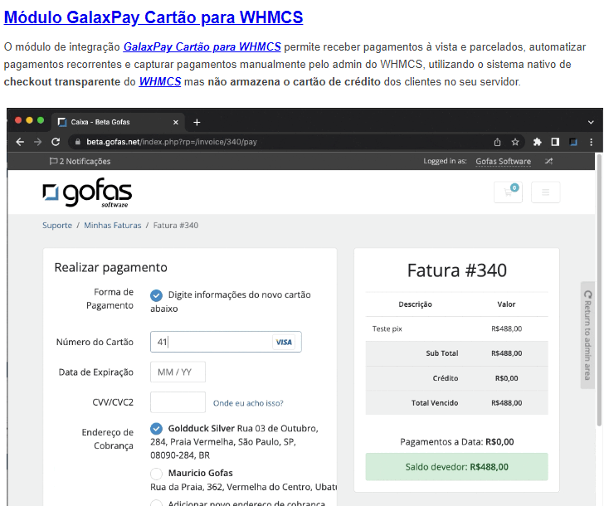Bookmark the page with the star icon
Image resolution: width=609 pixels, height=506 pixels.
(x=515, y=142)
